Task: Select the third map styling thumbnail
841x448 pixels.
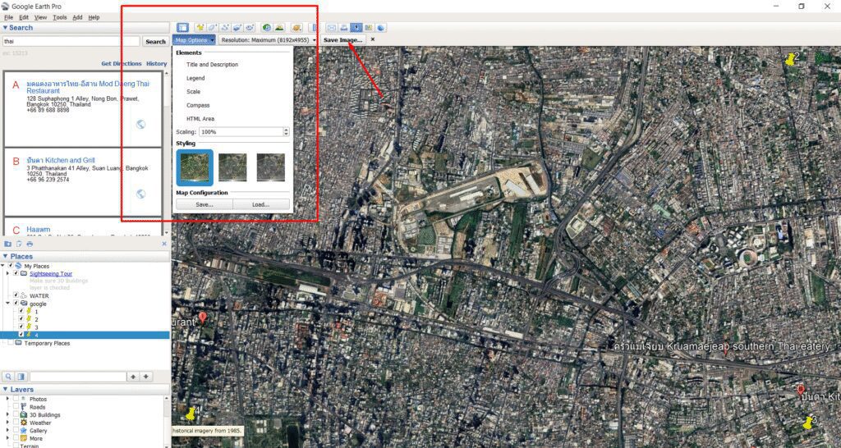Action: coord(271,167)
